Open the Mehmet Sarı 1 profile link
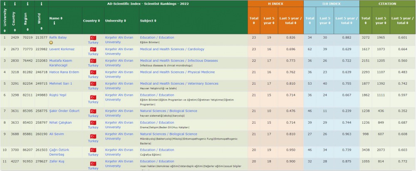Screen dimensions: 416x171 pyautogui.click(x=61, y=84)
